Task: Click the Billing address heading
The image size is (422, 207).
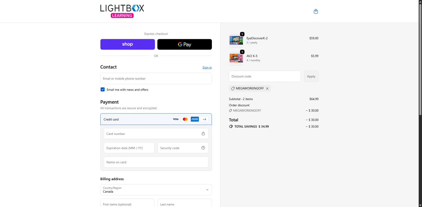Action: [x=112, y=179]
